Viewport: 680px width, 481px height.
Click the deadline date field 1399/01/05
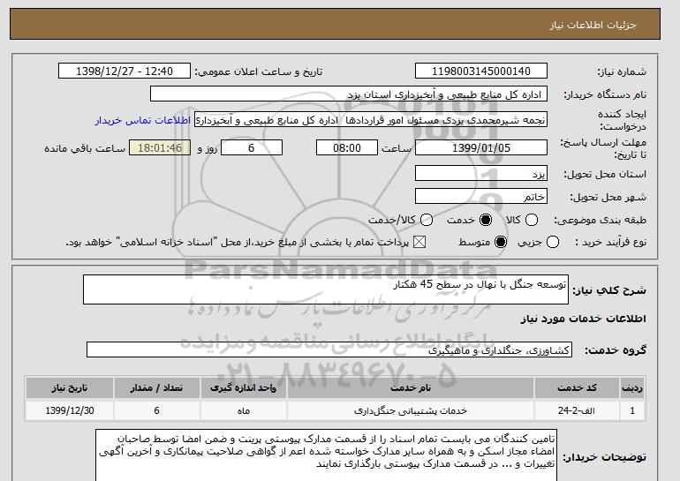click(x=481, y=147)
